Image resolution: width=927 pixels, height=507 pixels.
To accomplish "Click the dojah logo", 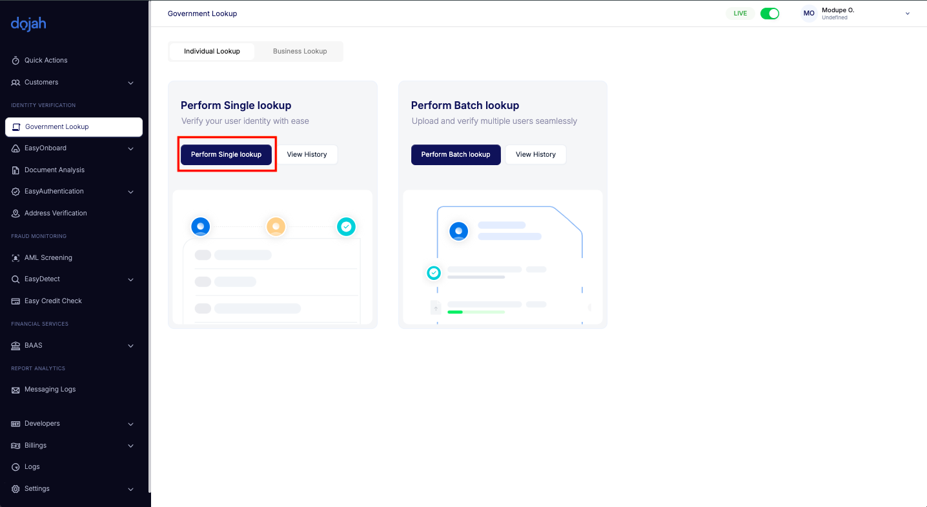I will coord(28,24).
